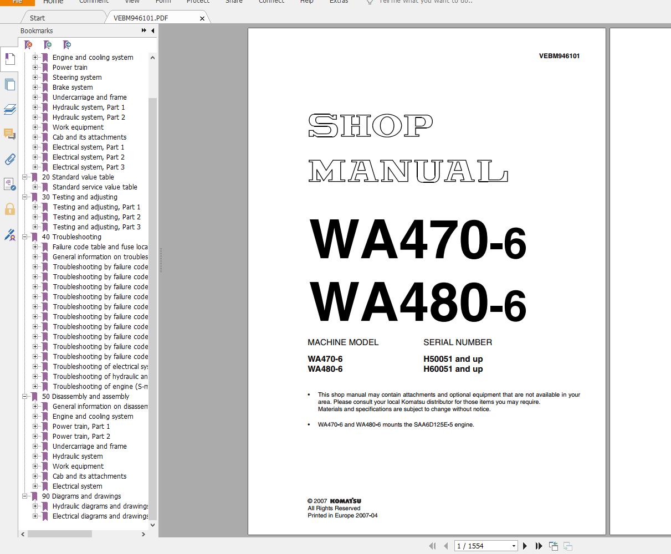Expand the Engine and cooling system bookmark
Screen dimensions: 671x554
[35, 57]
